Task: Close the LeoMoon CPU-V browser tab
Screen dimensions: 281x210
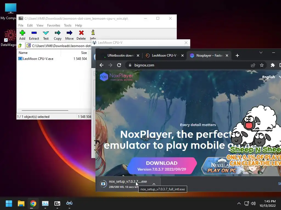Action: (182, 56)
